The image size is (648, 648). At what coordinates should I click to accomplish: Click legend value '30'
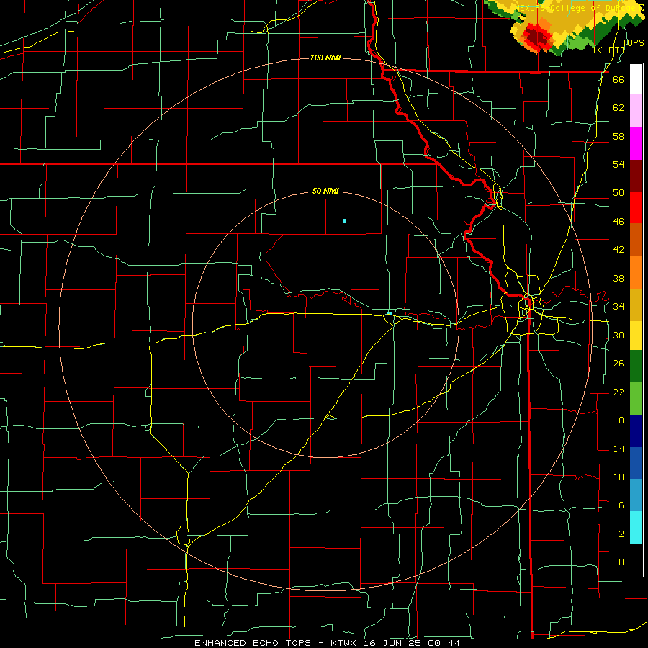618,335
